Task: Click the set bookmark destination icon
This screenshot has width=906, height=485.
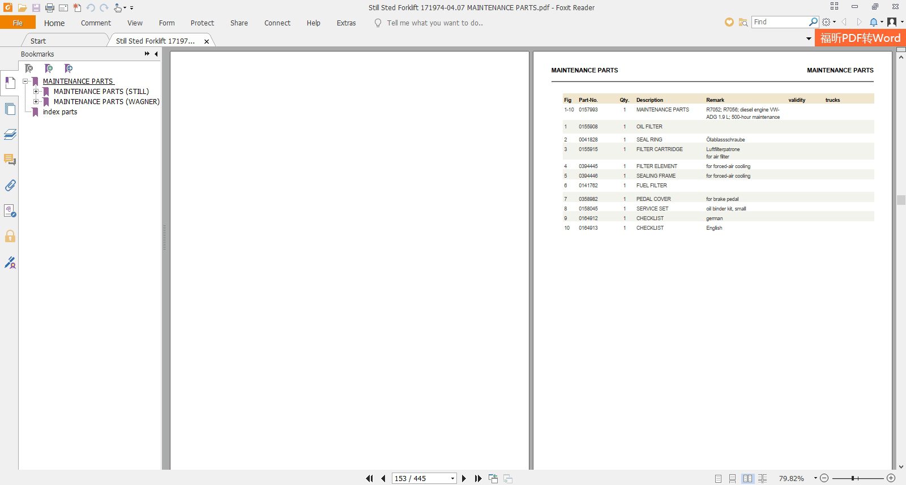Action: coord(69,68)
